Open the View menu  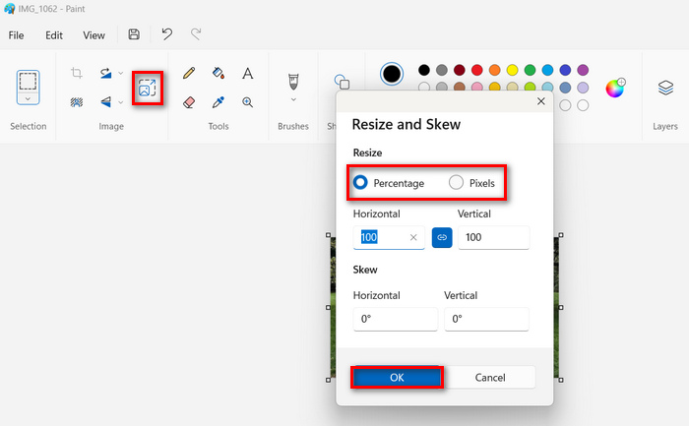tap(94, 35)
